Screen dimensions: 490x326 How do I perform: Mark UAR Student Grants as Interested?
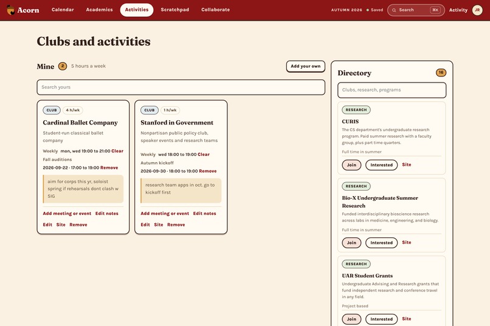381,319
